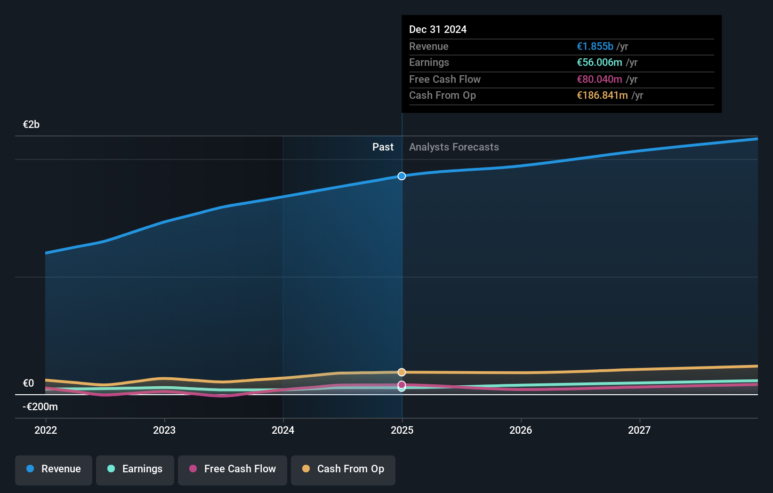The height and width of the screenshot is (493, 773).
Task: Click the Free Cash Flow label in tooltip
Action: (x=445, y=79)
